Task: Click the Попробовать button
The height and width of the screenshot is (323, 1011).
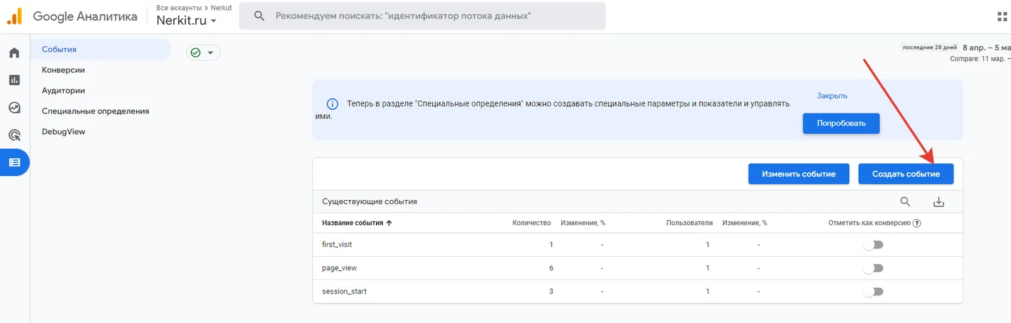Action: 841,123
